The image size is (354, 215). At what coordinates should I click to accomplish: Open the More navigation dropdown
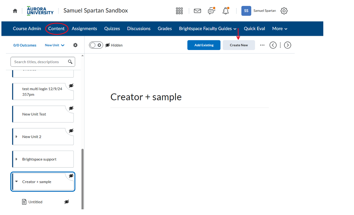280,29
